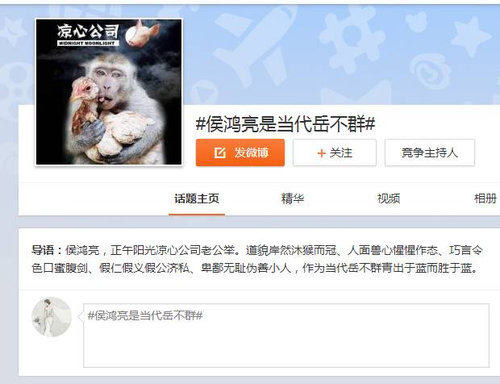This screenshot has height=384, width=500.
Task: Click the topic title #侯鸿亮是当代岳不群#
Action: [x=285, y=123]
